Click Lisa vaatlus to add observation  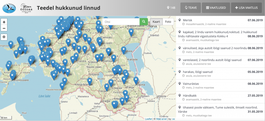246,8
